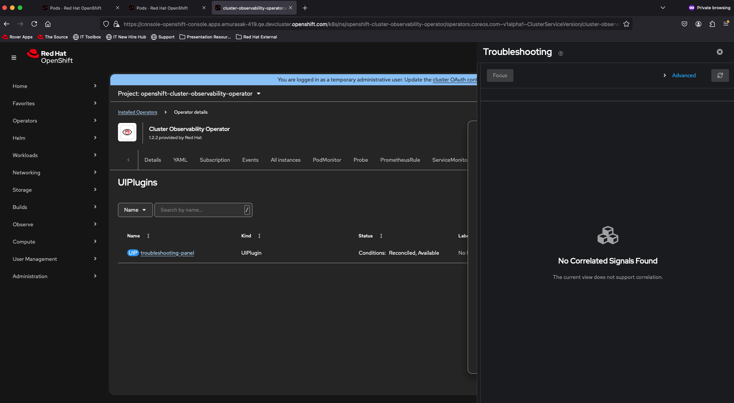Expand the Storage navigation section
The height and width of the screenshot is (403, 734).
[x=55, y=190]
